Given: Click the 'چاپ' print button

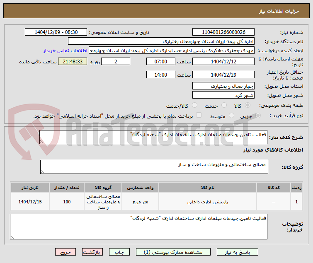Looking at the screenshot, I should tap(119, 252).
